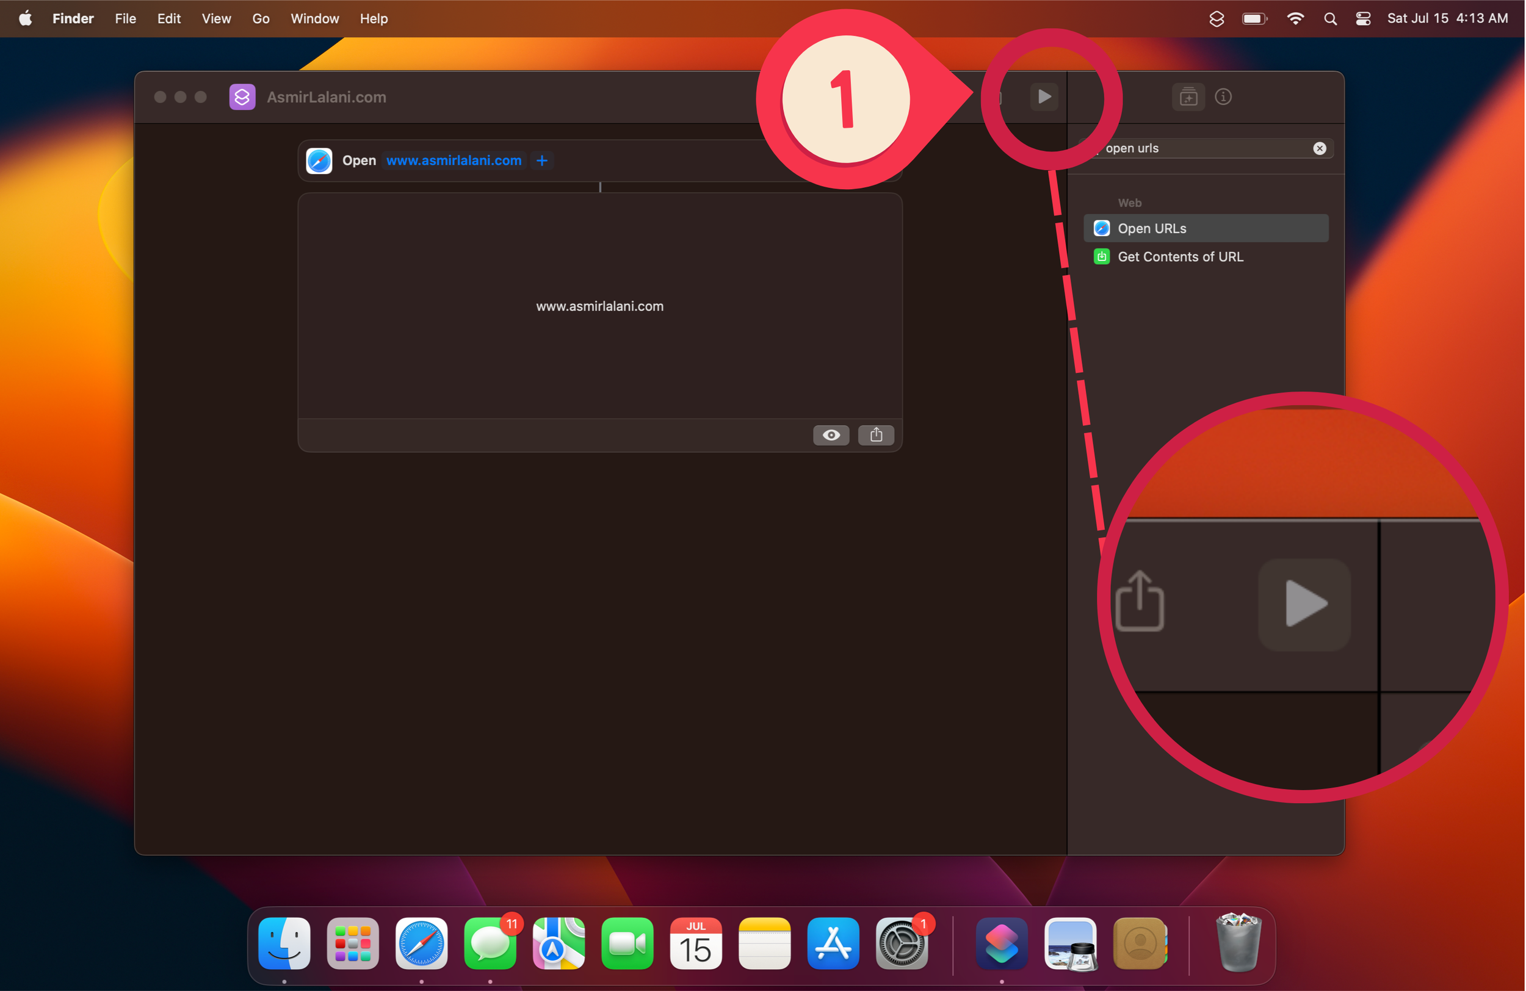Edit the www.asmirlalani.com URL token

coord(454,160)
